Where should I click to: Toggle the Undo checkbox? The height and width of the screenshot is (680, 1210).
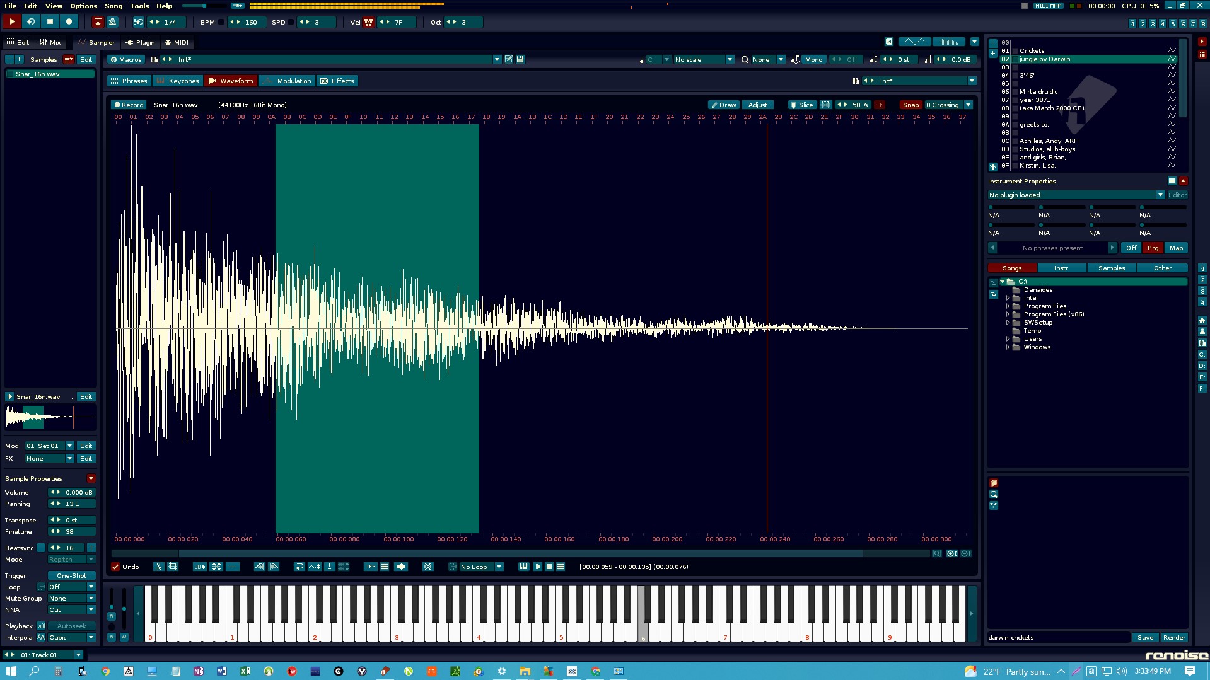(x=115, y=567)
